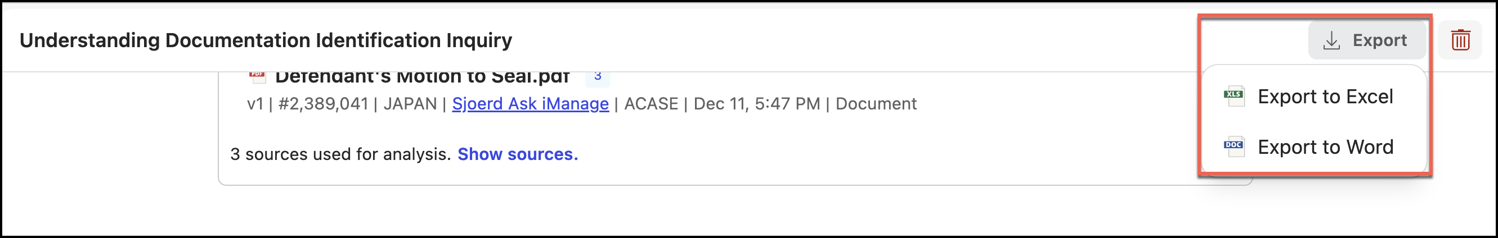Click the '3 sources used for analysis' text
1498x238 pixels.
tap(340, 154)
